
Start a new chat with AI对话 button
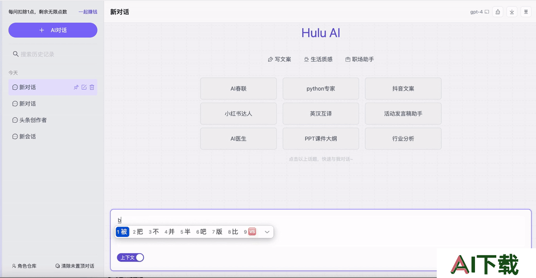pyautogui.click(x=53, y=30)
